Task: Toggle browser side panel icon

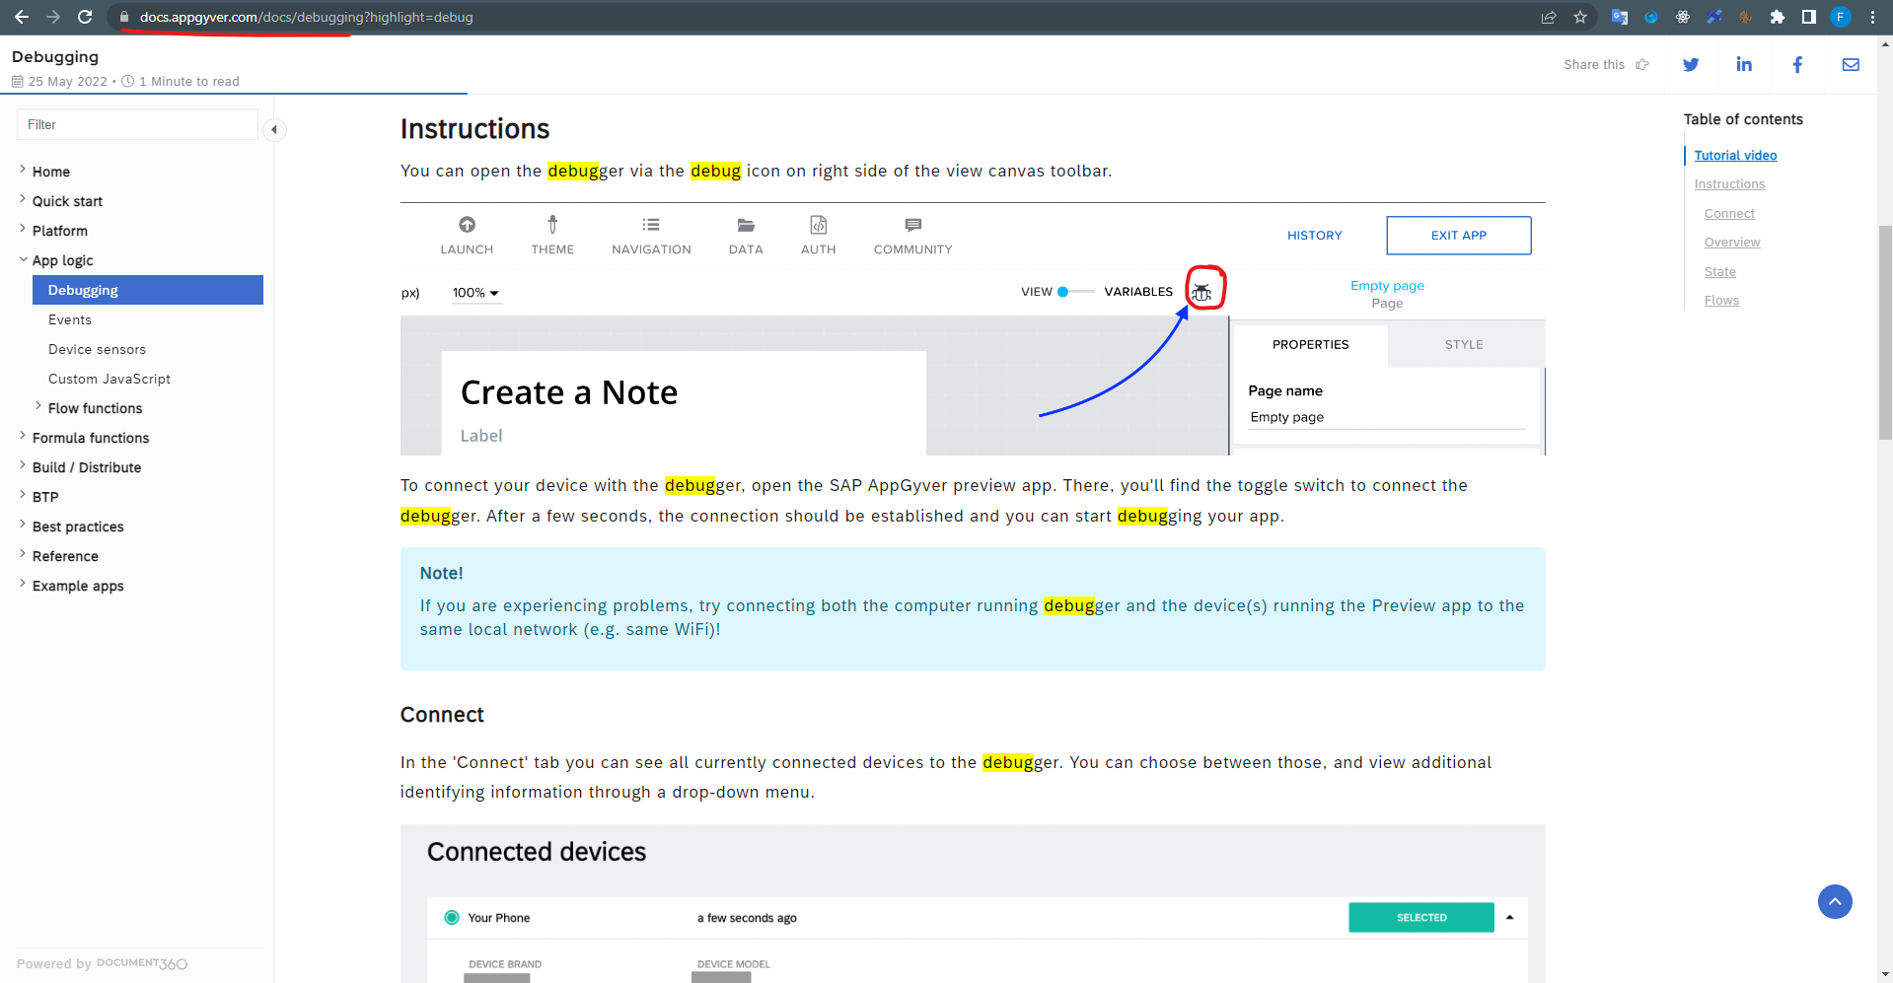Action: (x=1809, y=17)
